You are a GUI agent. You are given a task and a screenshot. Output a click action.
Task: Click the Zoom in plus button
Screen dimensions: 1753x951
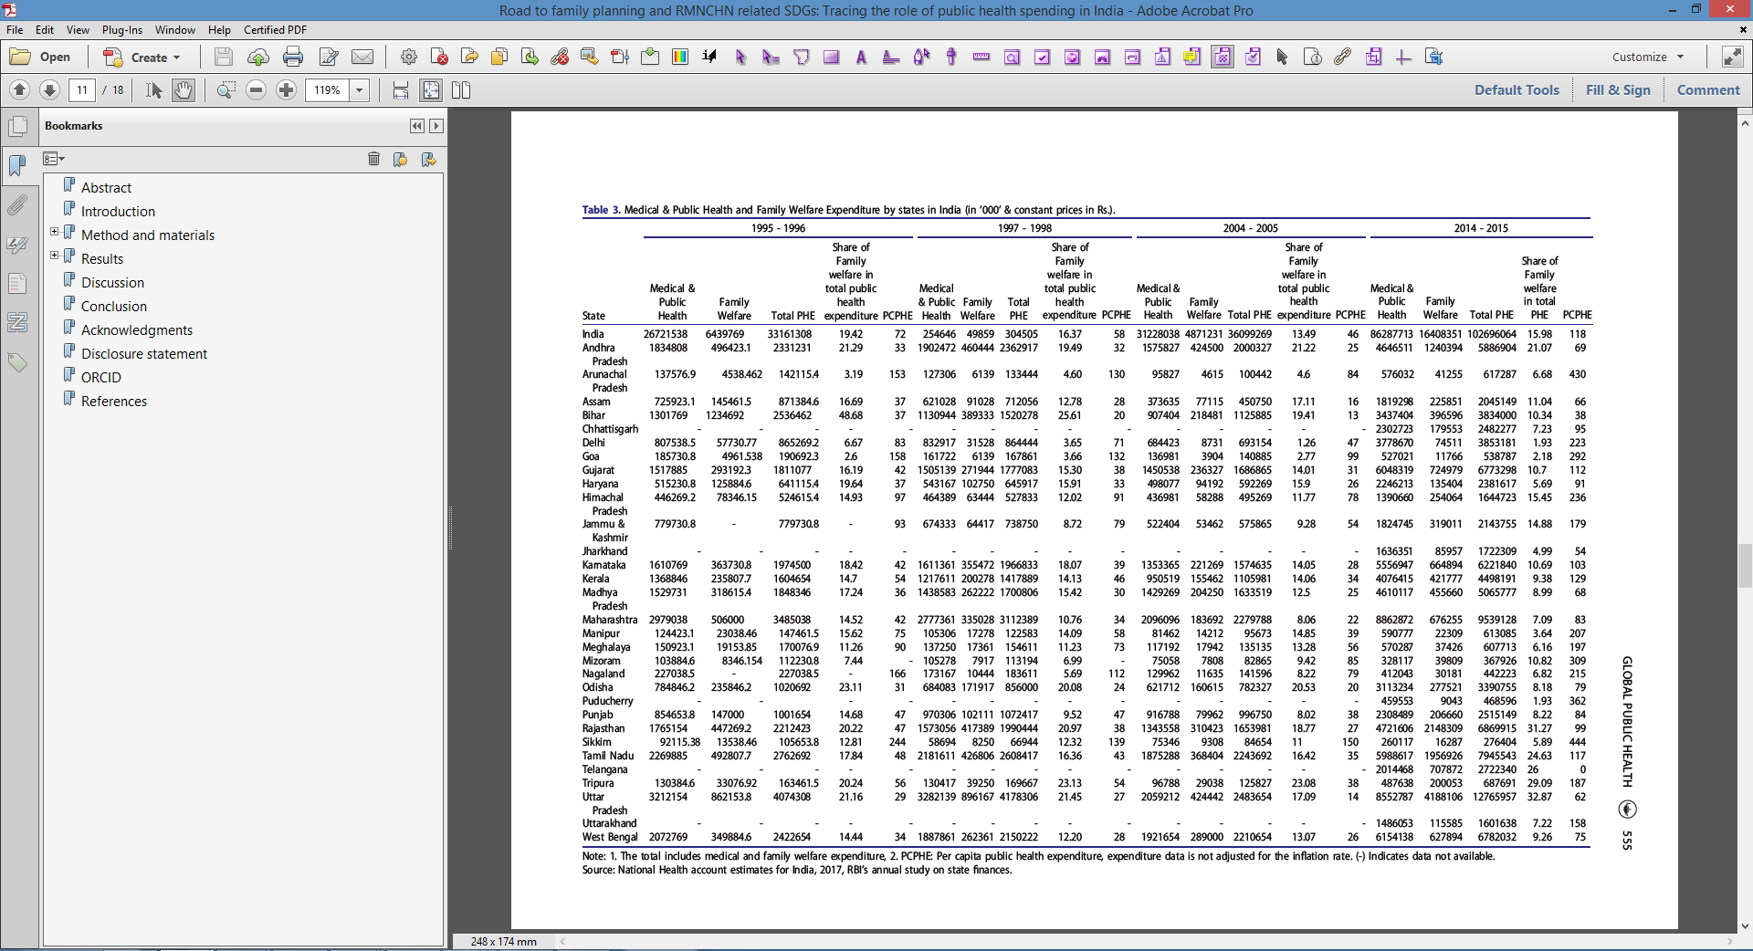(287, 90)
